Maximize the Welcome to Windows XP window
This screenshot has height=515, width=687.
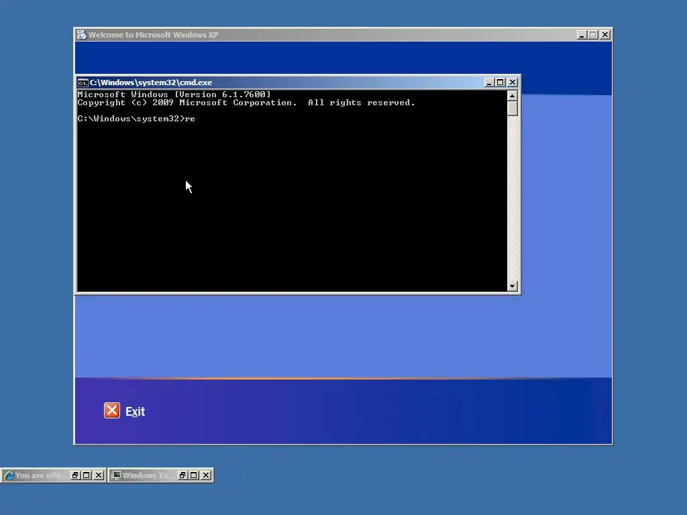point(593,35)
